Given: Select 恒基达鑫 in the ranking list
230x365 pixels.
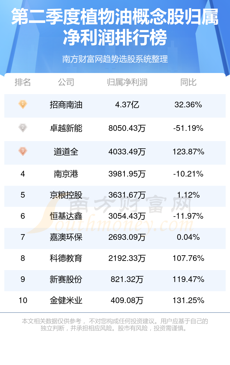Looking at the screenshot, I should tap(66, 216).
